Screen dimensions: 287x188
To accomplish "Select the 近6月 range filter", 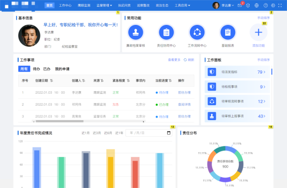I will 108,133.
